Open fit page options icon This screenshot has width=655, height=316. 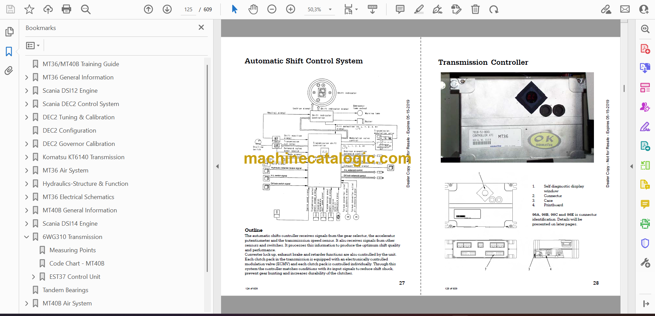(x=348, y=9)
